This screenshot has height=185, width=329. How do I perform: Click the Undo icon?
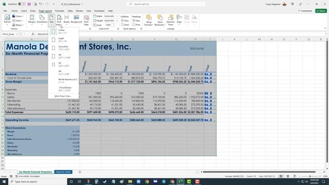click(x=40, y=4)
